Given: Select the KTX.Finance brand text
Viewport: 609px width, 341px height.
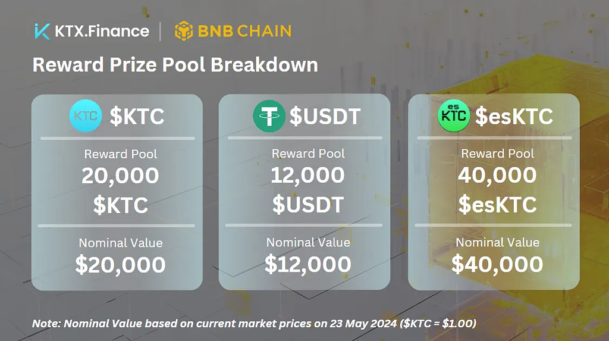Looking at the screenshot, I should pyautogui.click(x=102, y=31).
